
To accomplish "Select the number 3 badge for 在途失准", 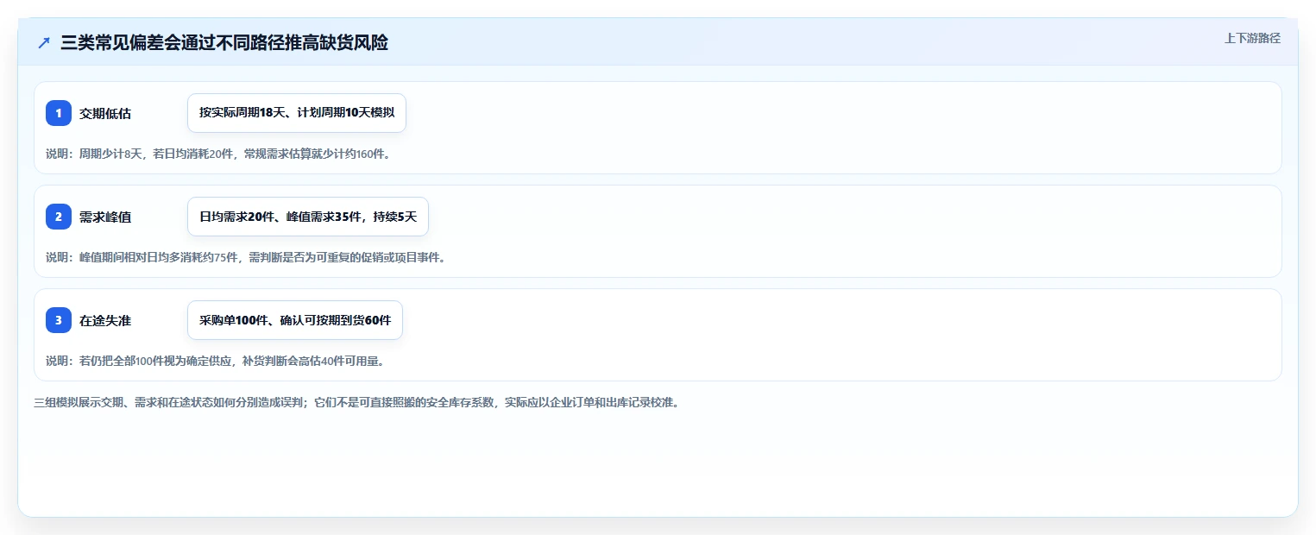I will click(x=59, y=320).
